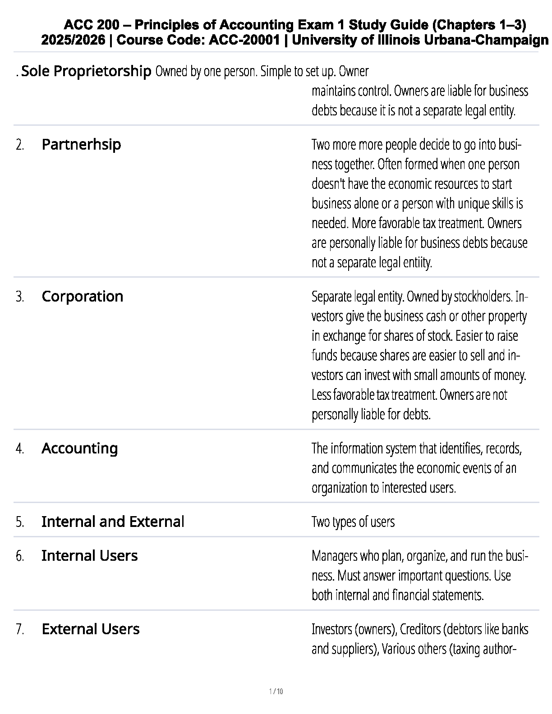This screenshot has height=714, width=552.
Task: Click item number 7 in the list
Action: pyautogui.click(x=19, y=630)
